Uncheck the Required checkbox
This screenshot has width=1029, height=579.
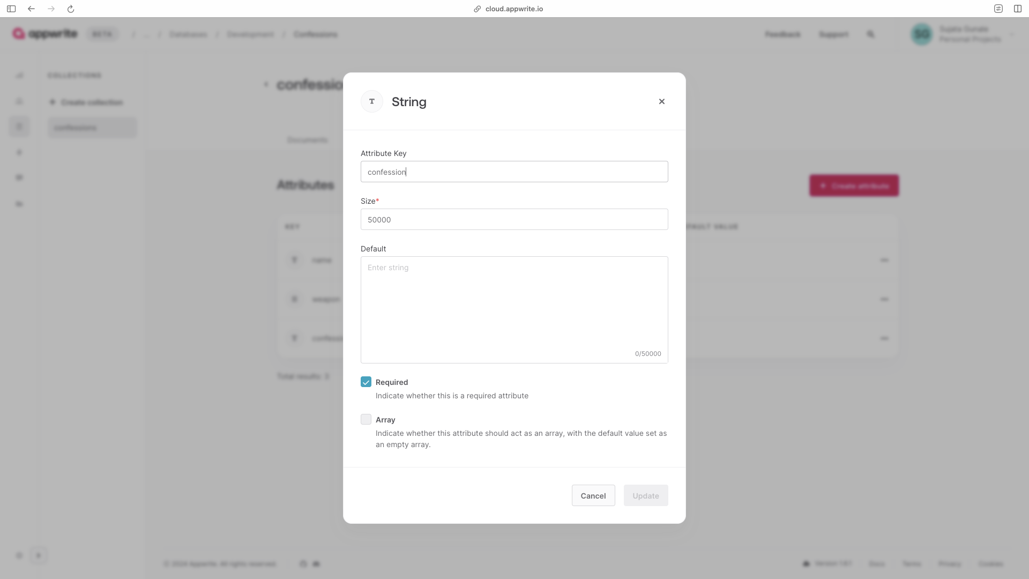[366, 382]
